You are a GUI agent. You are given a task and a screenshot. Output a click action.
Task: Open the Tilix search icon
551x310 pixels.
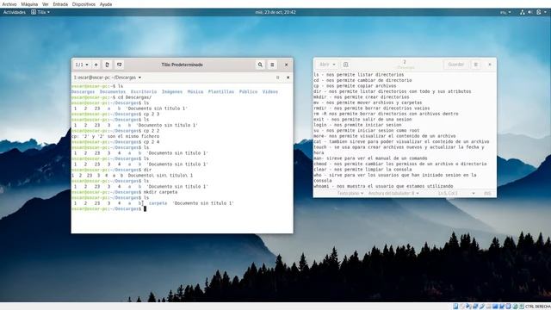click(x=260, y=65)
